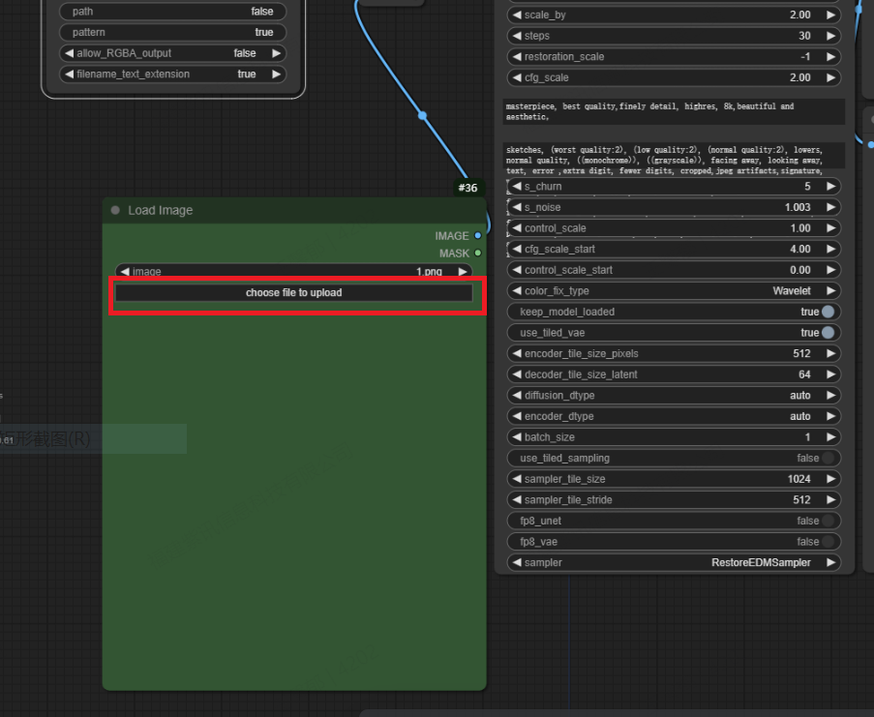Collapse the Load Image node via its dot
Image resolution: width=874 pixels, height=717 pixels.
click(x=115, y=210)
